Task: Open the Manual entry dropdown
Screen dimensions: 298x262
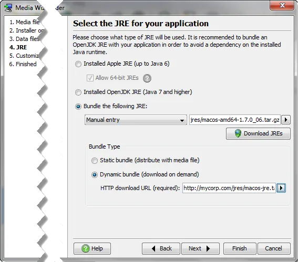Action: pyautogui.click(x=136, y=120)
